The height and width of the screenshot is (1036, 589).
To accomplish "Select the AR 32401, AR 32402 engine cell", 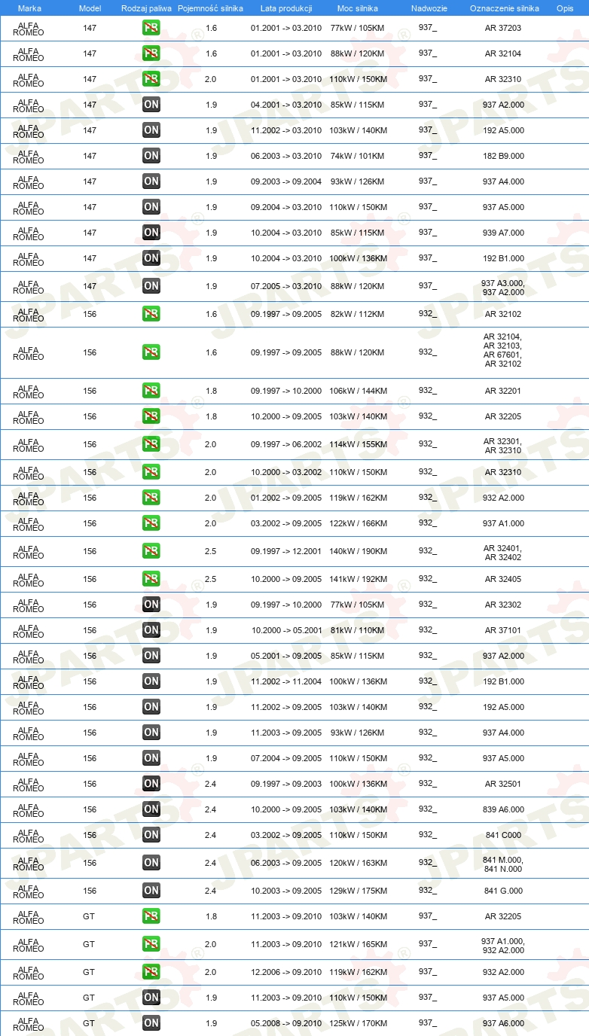I will (503, 553).
